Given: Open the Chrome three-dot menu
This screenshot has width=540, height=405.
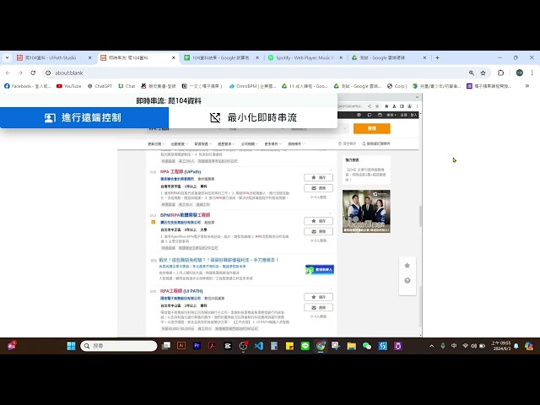Looking at the screenshot, I should pos(532,73).
